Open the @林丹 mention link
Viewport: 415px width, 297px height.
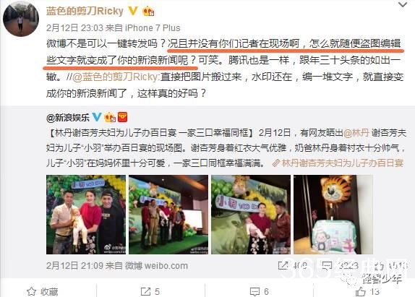pyautogui.click(x=356, y=133)
